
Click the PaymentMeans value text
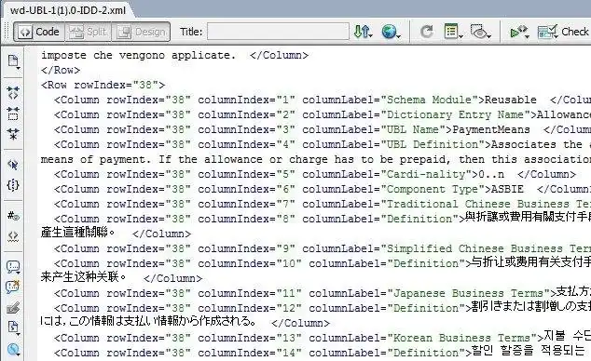click(491, 129)
